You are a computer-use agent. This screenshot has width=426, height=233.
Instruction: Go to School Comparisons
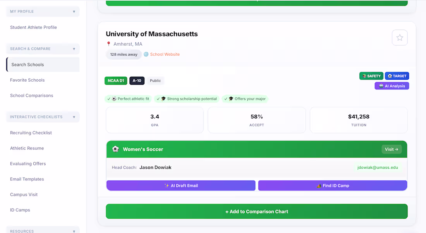pyautogui.click(x=31, y=96)
